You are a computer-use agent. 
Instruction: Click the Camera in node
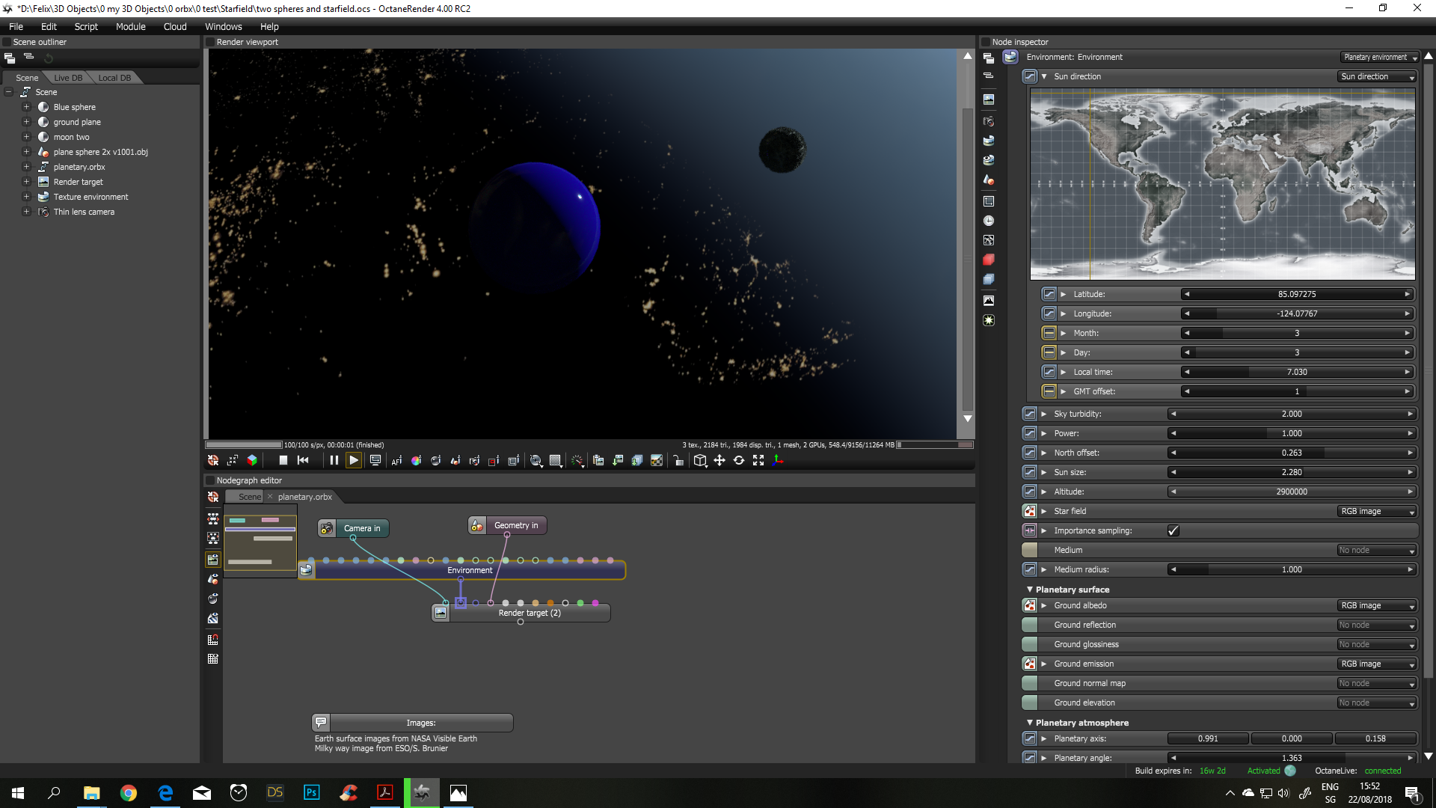pos(361,528)
